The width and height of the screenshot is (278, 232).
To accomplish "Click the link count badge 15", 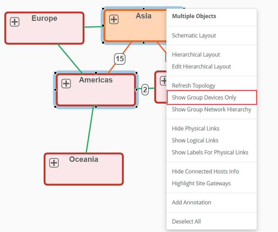I will tap(120, 59).
